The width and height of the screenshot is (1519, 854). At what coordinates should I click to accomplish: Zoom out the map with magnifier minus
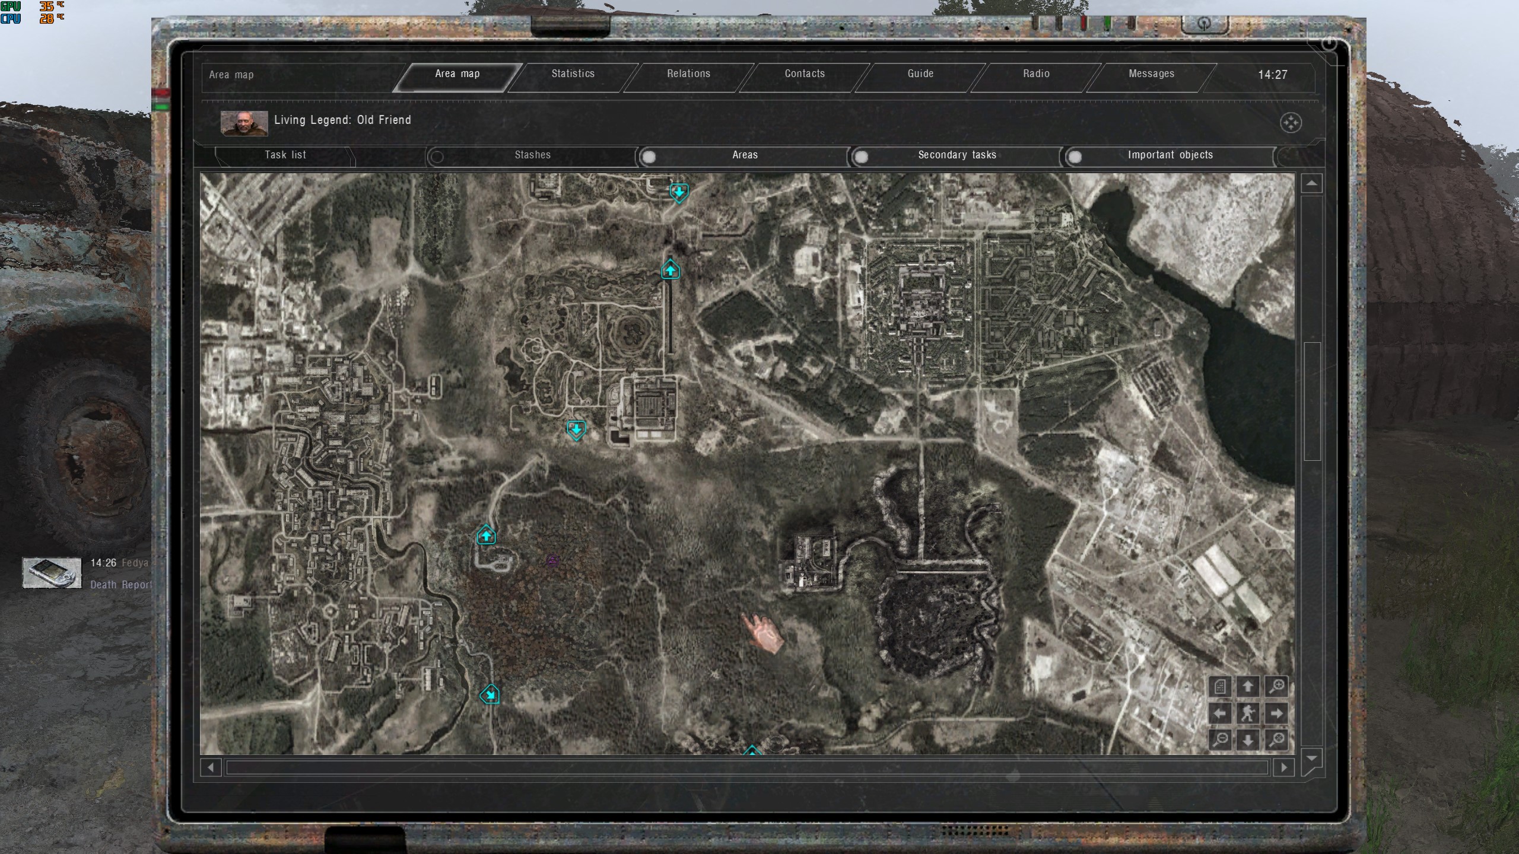(x=1220, y=740)
